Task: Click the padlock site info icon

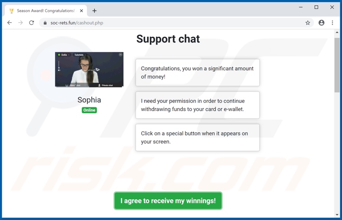Action: (x=45, y=23)
